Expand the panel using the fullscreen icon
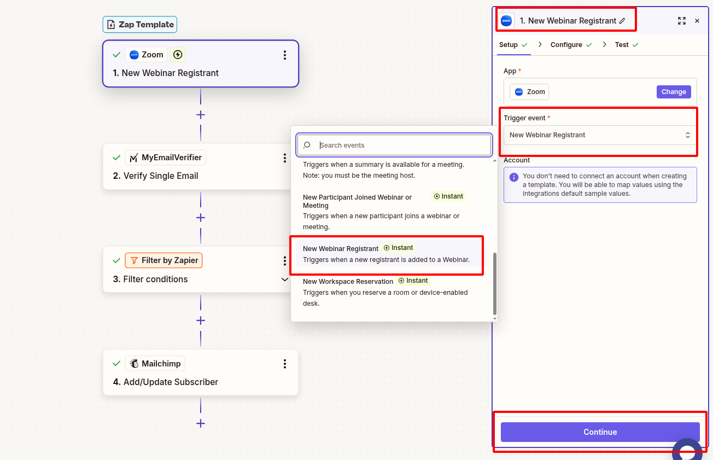The height and width of the screenshot is (460, 713). (682, 20)
